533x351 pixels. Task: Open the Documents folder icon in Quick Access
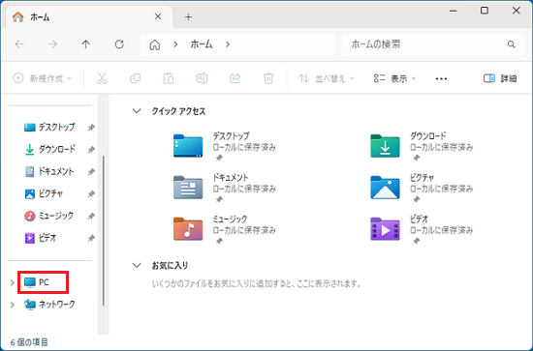188,188
